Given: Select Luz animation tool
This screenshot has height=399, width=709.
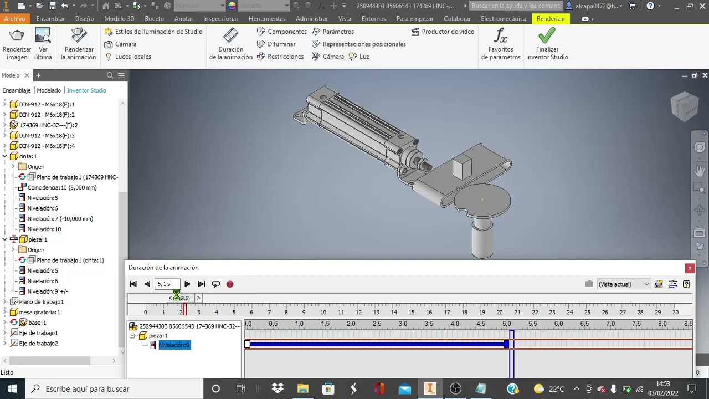Looking at the screenshot, I should click(359, 57).
